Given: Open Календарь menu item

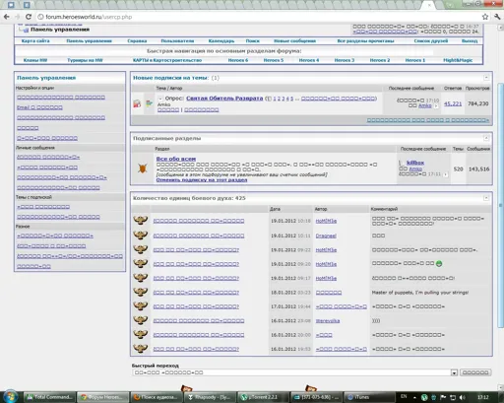Looking at the screenshot, I should click(221, 41).
